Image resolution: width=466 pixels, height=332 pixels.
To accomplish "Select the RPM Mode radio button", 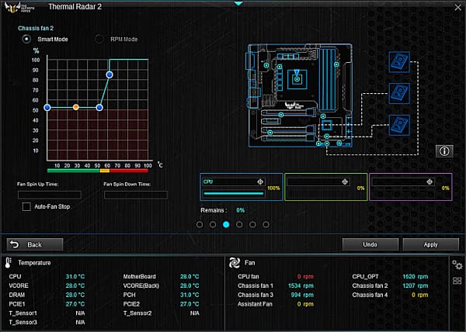I will pos(99,39).
